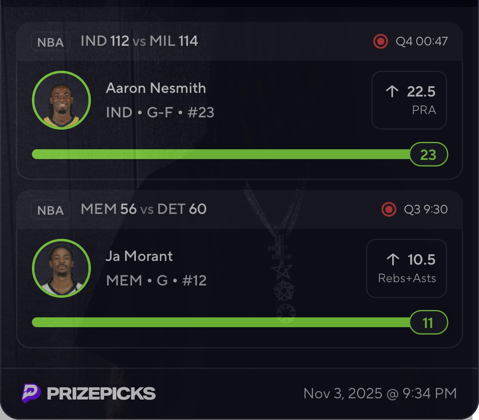The image size is (479, 420).
Task: Click the current stat value 11 badge
Action: pyautogui.click(x=428, y=323)
